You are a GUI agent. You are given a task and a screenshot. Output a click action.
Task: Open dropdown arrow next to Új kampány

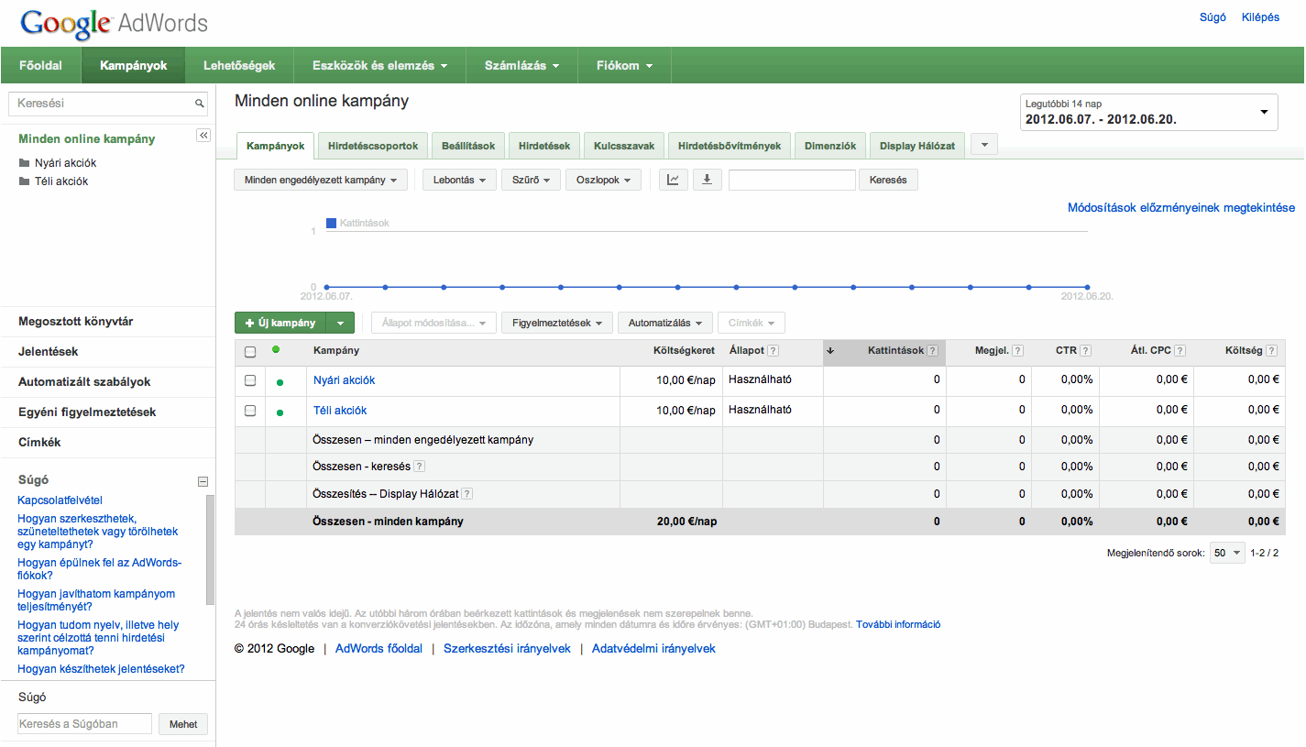pos(341,323)
